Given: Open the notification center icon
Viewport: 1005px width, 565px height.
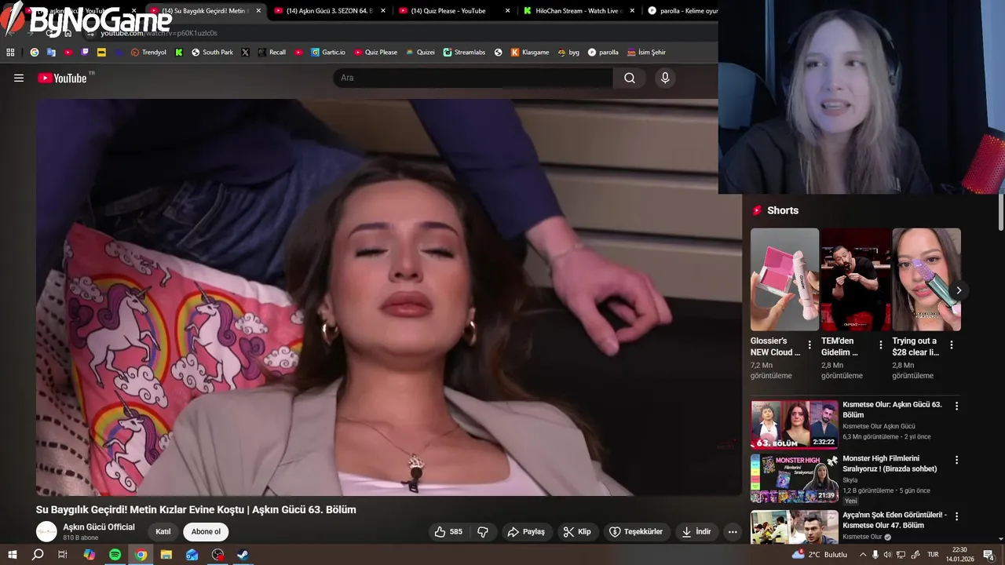Looking at the screenshot, I should (x=989, y=555).
